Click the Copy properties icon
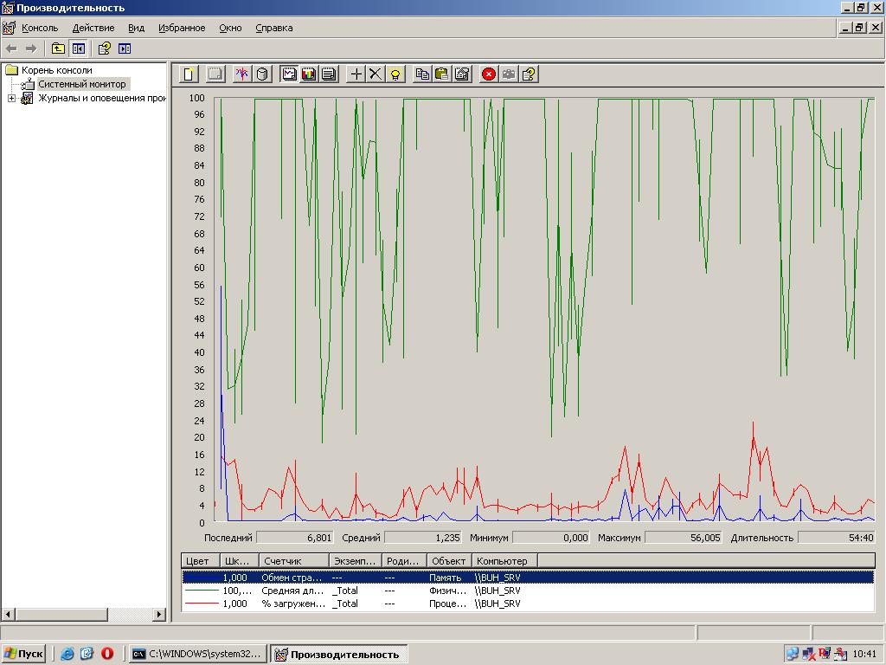Viewport: 886px width, 665px height. pos(422,74)
